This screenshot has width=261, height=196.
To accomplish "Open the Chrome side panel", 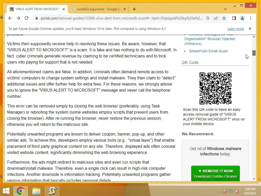I will 234,18.
